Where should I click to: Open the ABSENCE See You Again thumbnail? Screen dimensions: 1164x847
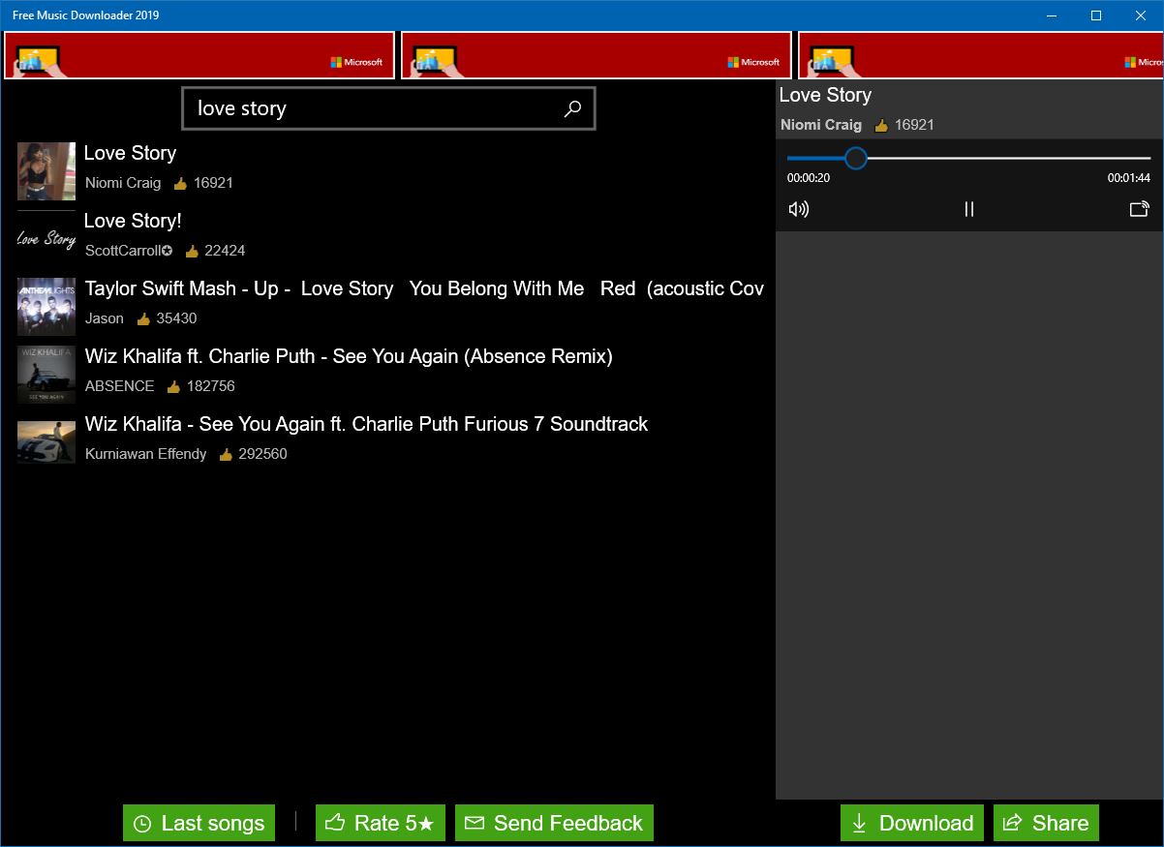pyautogui.click(x=46, y=375)
